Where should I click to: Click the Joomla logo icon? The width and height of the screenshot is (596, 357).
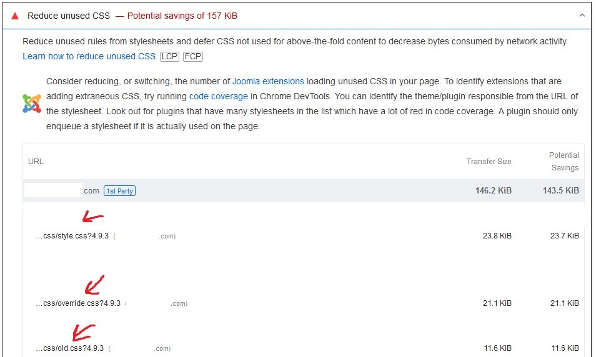click(31, 103)
